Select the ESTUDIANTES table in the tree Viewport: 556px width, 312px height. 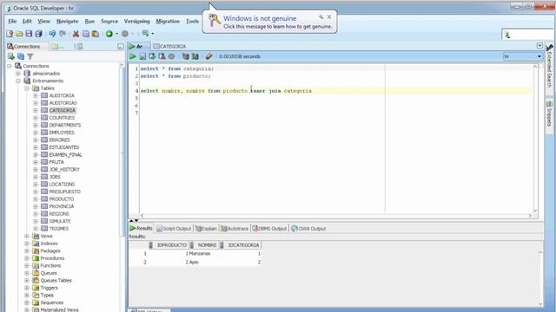tap(63, 147)
